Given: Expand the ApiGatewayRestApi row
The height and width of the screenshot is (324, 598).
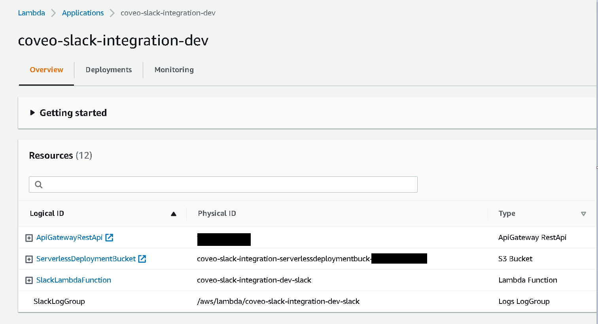Looking at the screenshot, I should (x=29, y=238).
